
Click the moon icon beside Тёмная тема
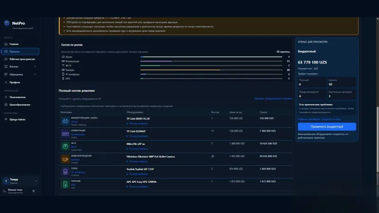5,191
